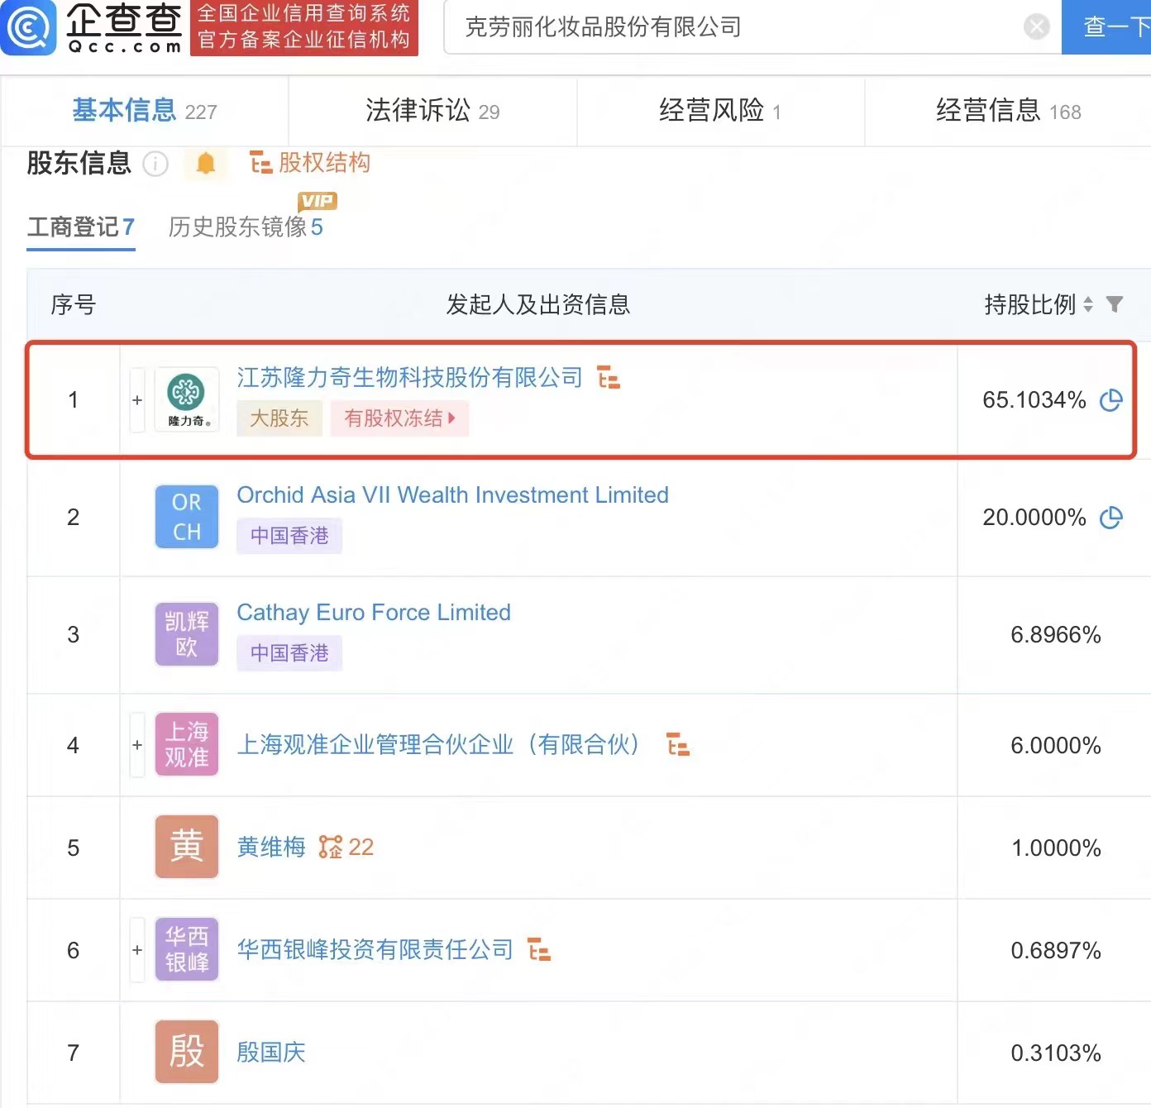The image size is (1151, 1108).
Task: Click the 黄 avatar icon
Action: point(187,847)
